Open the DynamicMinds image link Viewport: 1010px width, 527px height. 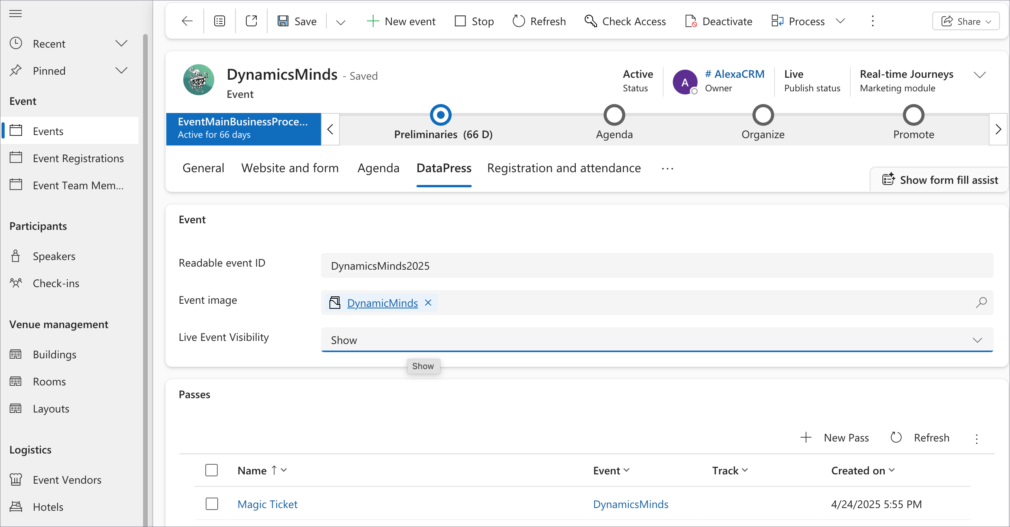[x=382, y=303]
